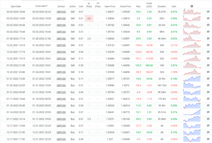Open GBPUSD link in the 01.05.2022 21:08 row

[x=61, y=65]
